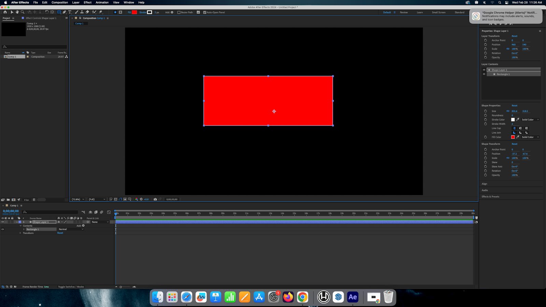
Task: Switch to the Effect Controls Shape Layer 1 tab
Action: coord(41,18)
